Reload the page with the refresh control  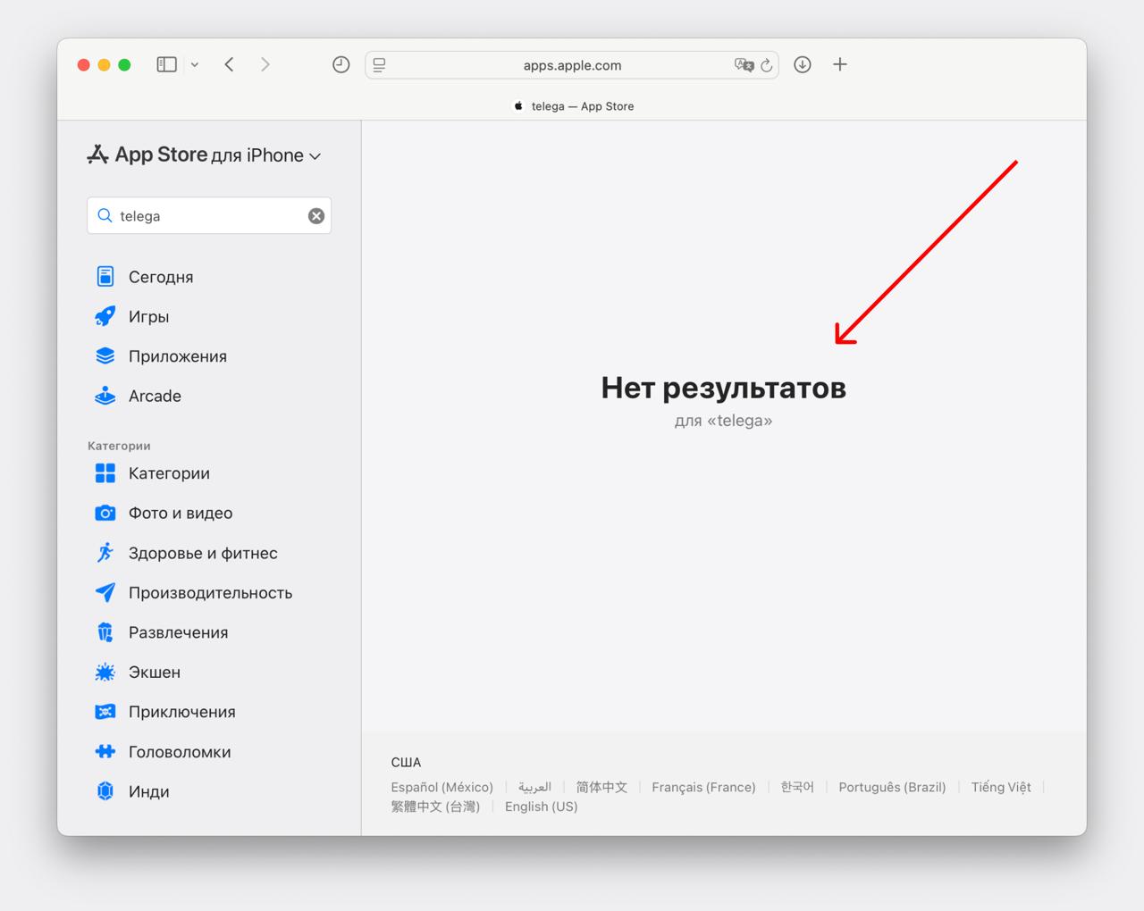767,64
